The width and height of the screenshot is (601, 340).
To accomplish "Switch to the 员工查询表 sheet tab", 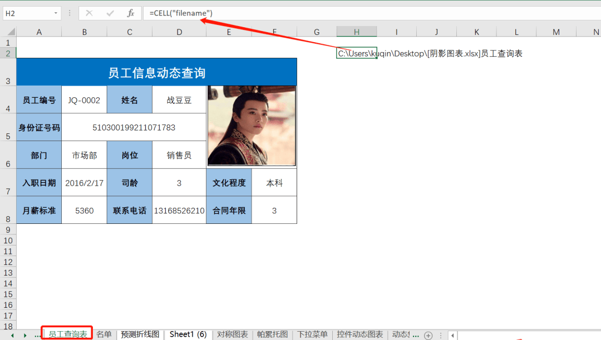I will [67, 334].
